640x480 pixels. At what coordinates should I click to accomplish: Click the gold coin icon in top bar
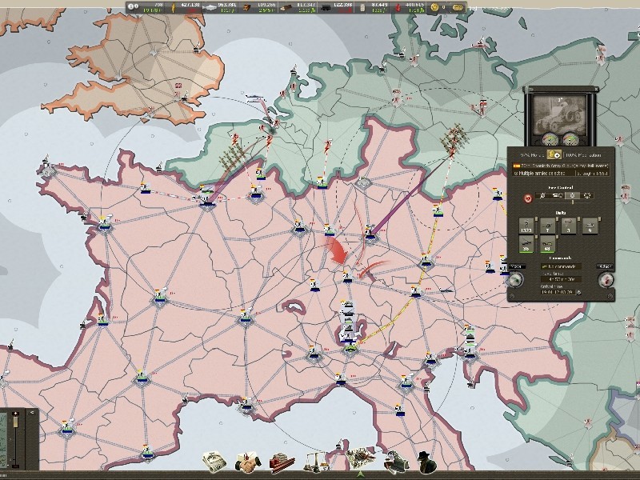pos(434,7)
